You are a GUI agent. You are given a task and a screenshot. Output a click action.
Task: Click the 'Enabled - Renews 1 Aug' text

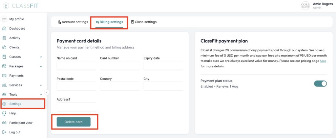click(219, 86)
